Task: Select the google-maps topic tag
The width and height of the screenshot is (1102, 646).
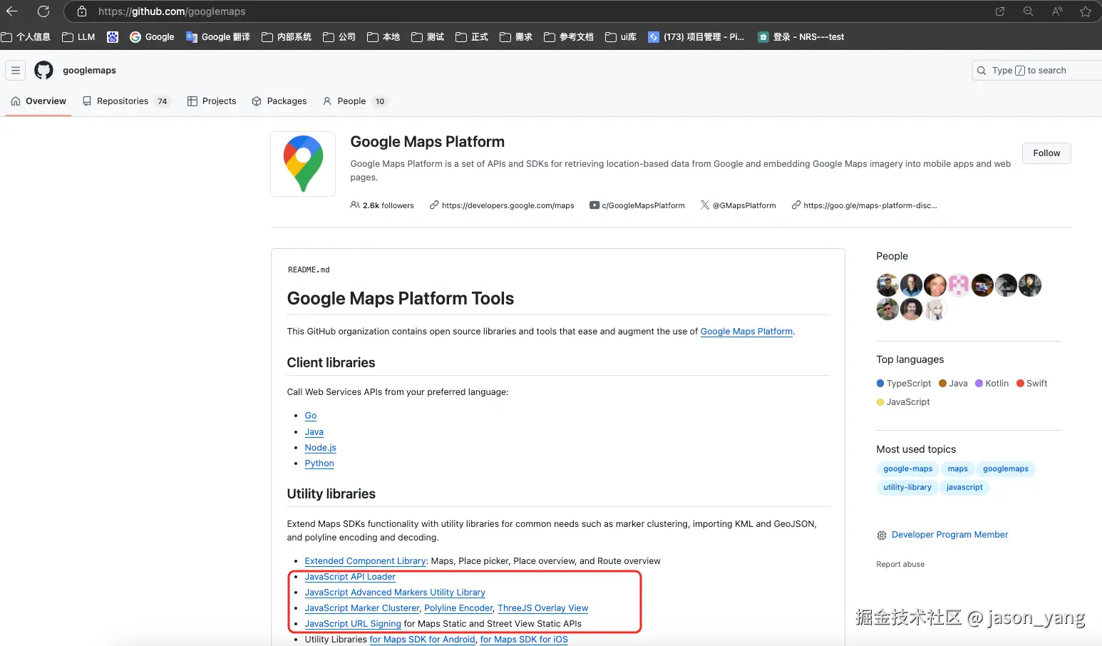Action: coord(907,469)
